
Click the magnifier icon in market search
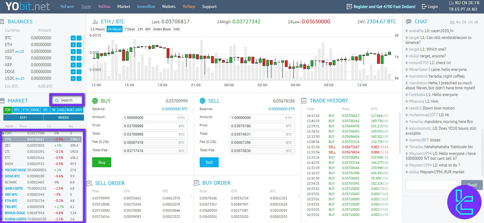click(x=57, y=100)
